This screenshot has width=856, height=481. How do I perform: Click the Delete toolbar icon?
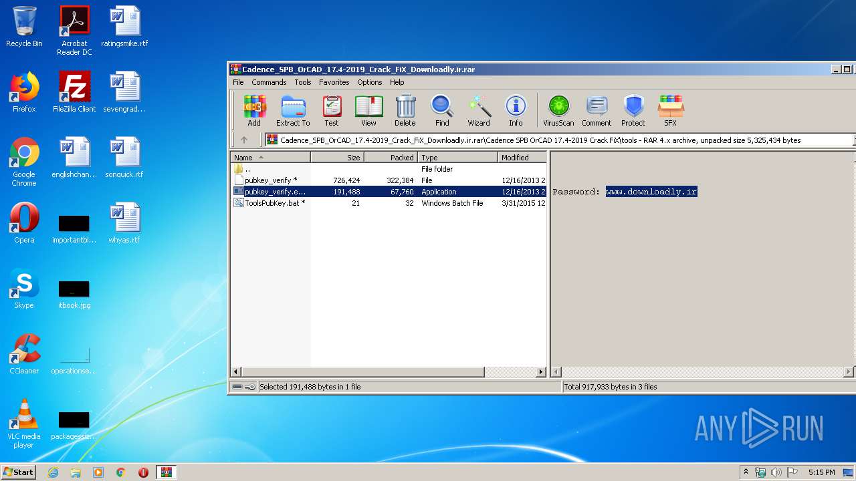click(x=405, y=110)
